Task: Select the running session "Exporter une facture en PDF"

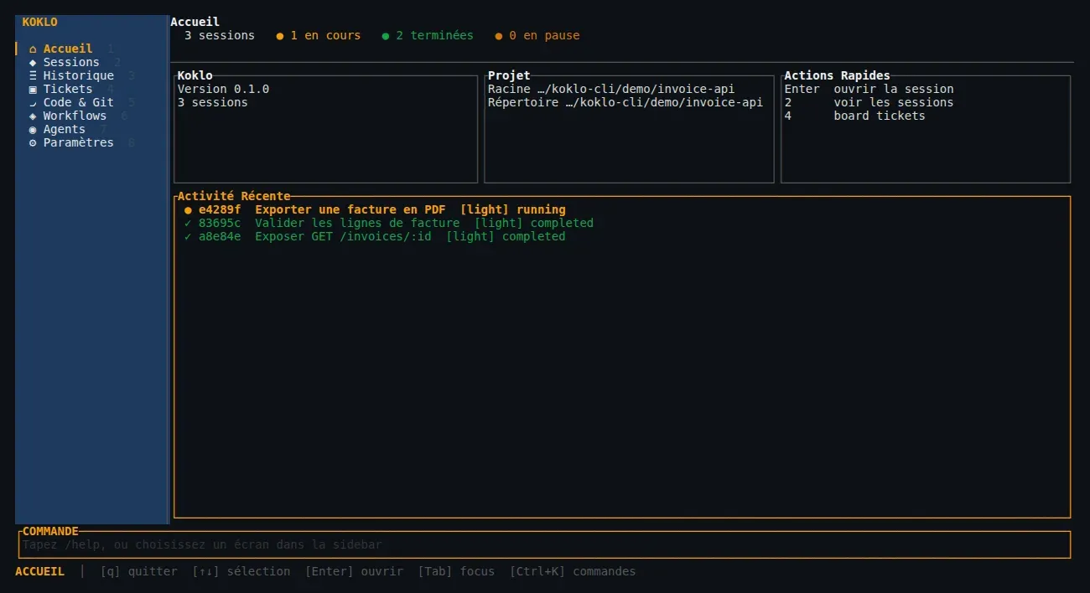Action: pyautogui.click(x=622, y=210)
